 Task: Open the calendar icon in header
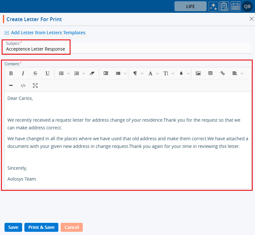coord(235,6)
